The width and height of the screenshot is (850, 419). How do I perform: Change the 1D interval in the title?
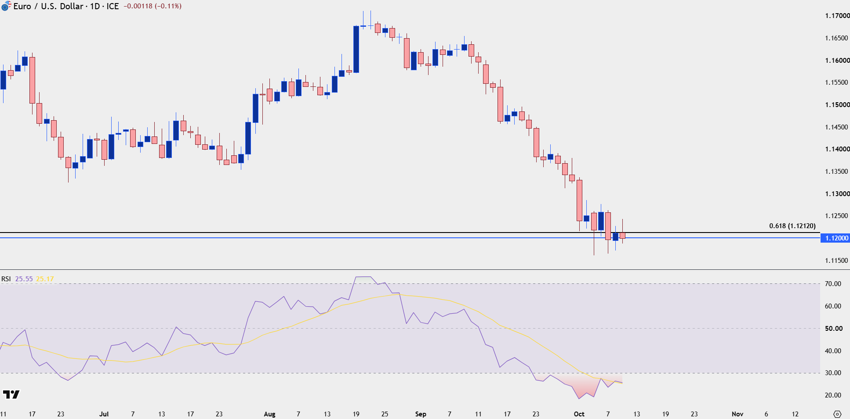click(x=95, y=6)
